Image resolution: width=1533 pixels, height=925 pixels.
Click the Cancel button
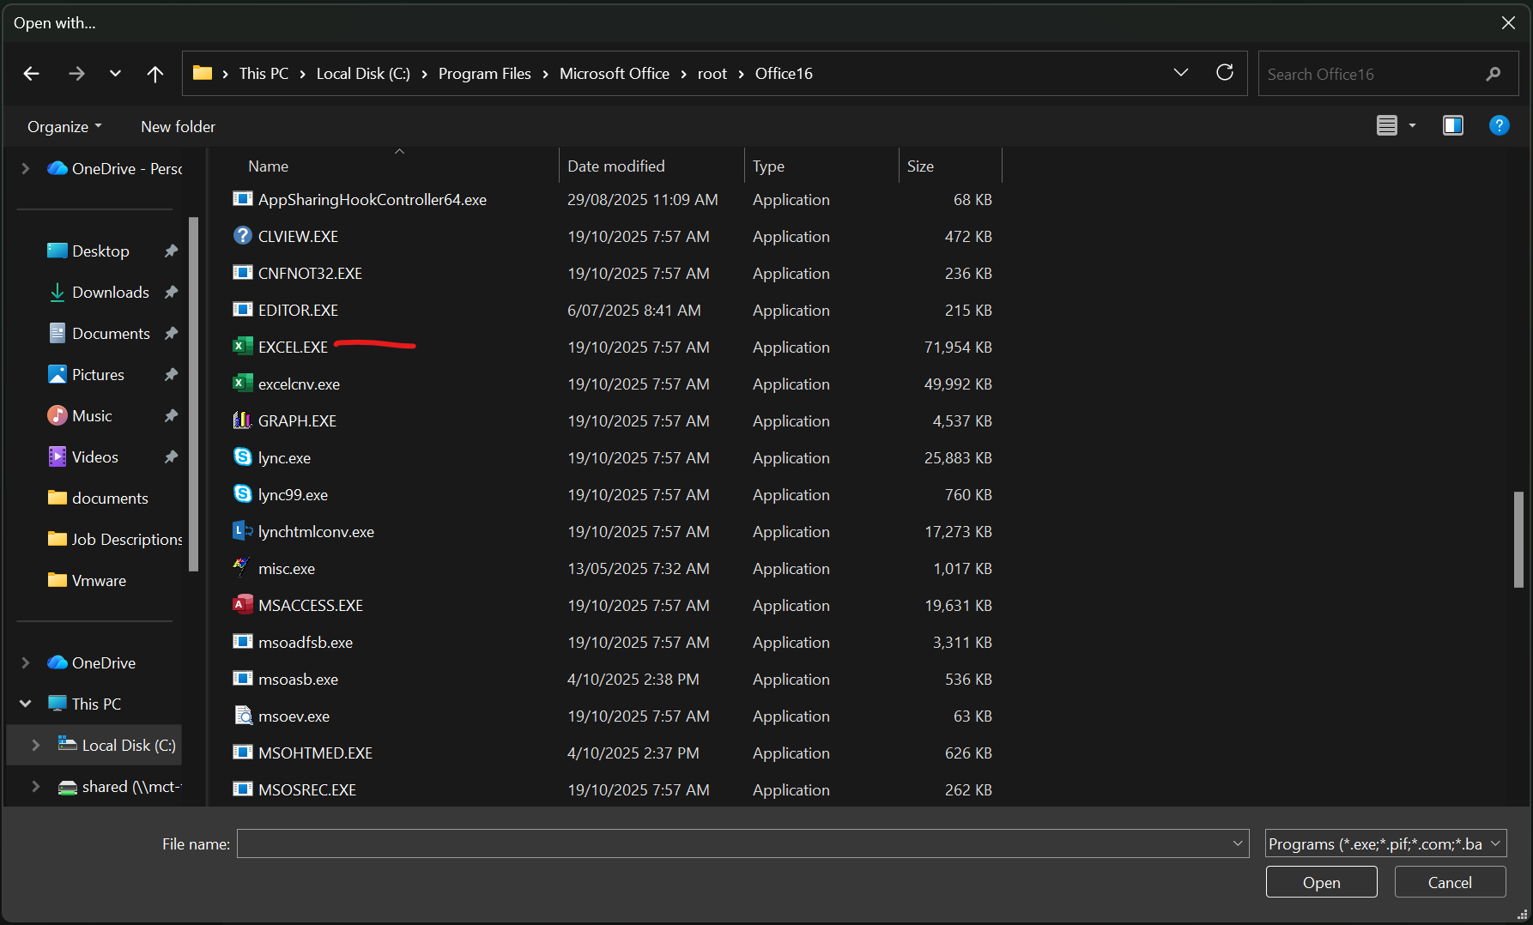[x=1449, y=882]
